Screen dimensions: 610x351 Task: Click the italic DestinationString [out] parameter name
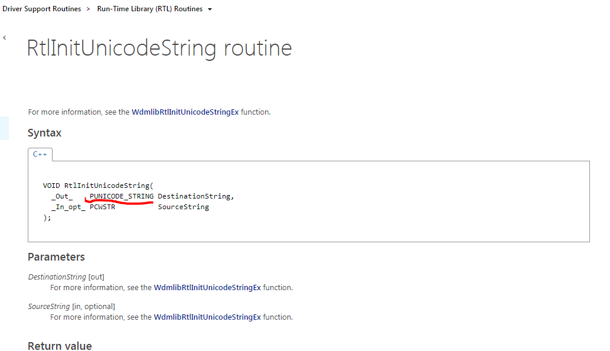pyautogui.click(x=57, y=277)
